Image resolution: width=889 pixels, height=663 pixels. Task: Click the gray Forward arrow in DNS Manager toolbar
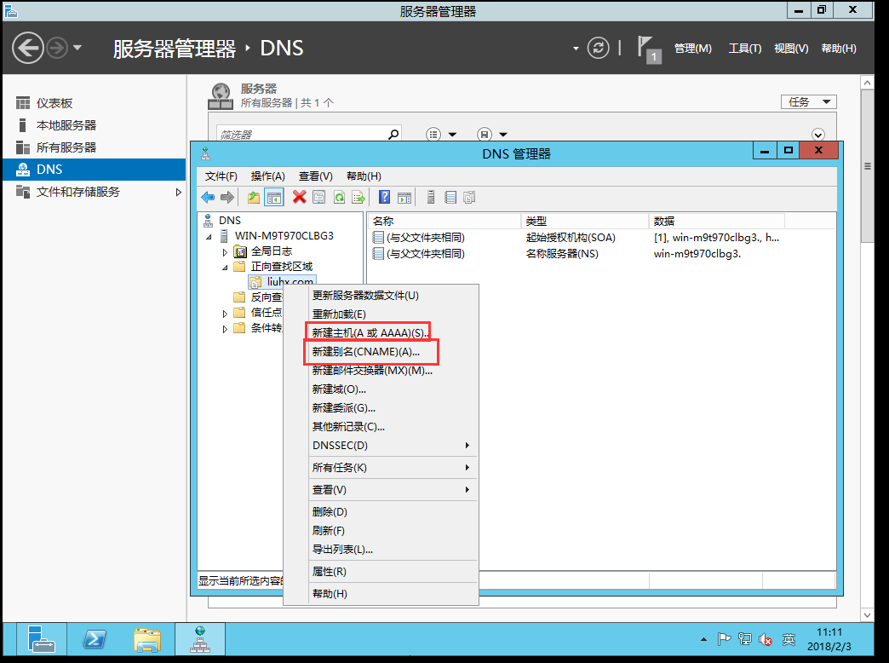tap(227, 198)
